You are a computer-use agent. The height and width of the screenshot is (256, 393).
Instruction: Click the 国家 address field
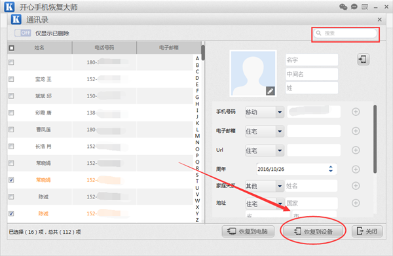312,204
